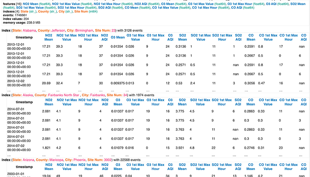The width and height of the screenshot is (310, 177).
Task: Click the 'events: 1746661' summary line
Action: 15,15
